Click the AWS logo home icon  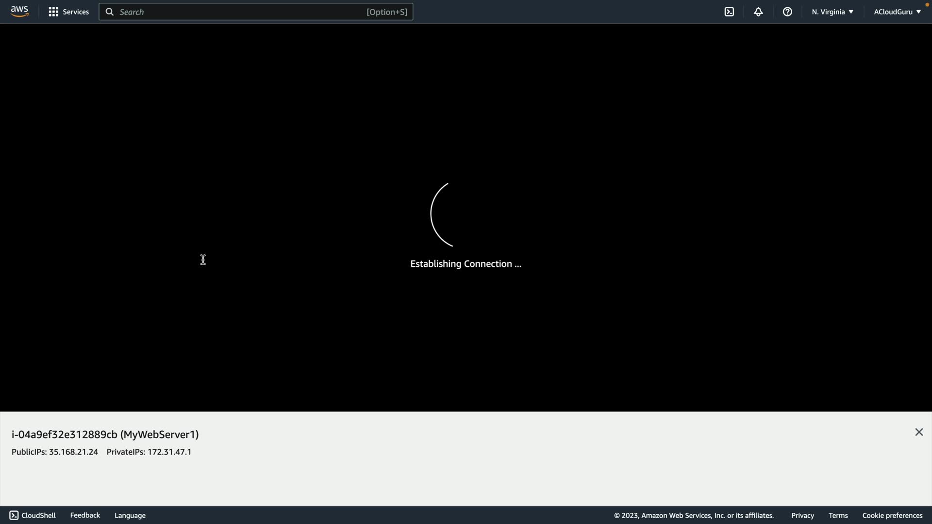click(19, 12)
